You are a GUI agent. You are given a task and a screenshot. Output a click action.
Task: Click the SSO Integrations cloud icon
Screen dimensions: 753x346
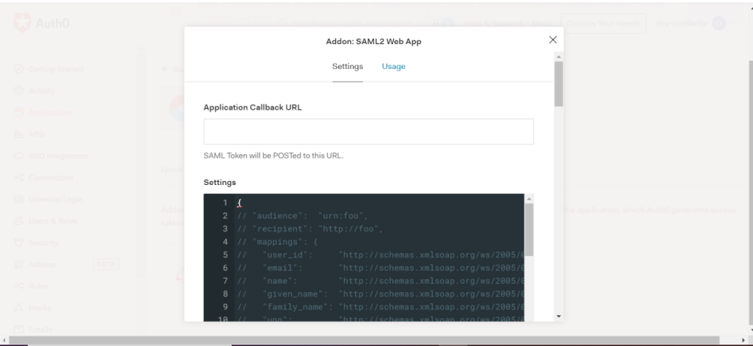point(18,156)
